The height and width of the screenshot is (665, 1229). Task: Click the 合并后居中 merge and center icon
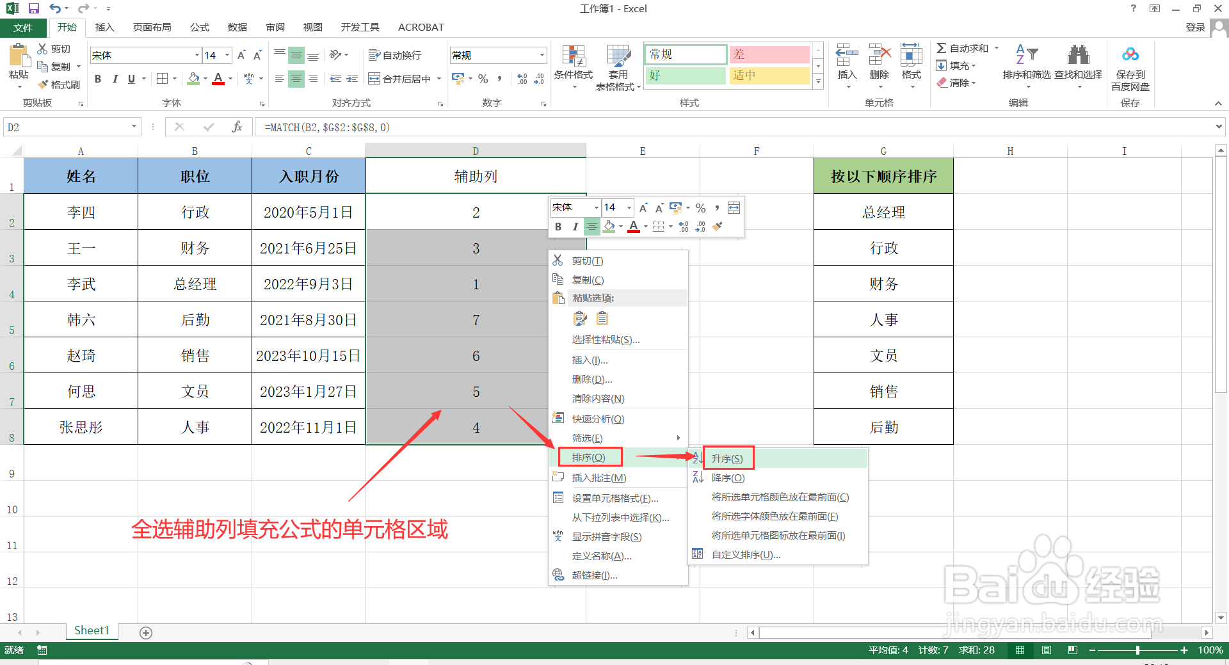tap(373, 78)
